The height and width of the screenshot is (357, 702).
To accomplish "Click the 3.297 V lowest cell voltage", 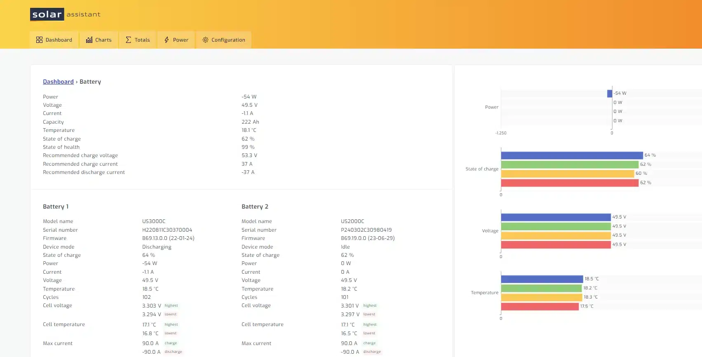I will click(x=350, y=315).
